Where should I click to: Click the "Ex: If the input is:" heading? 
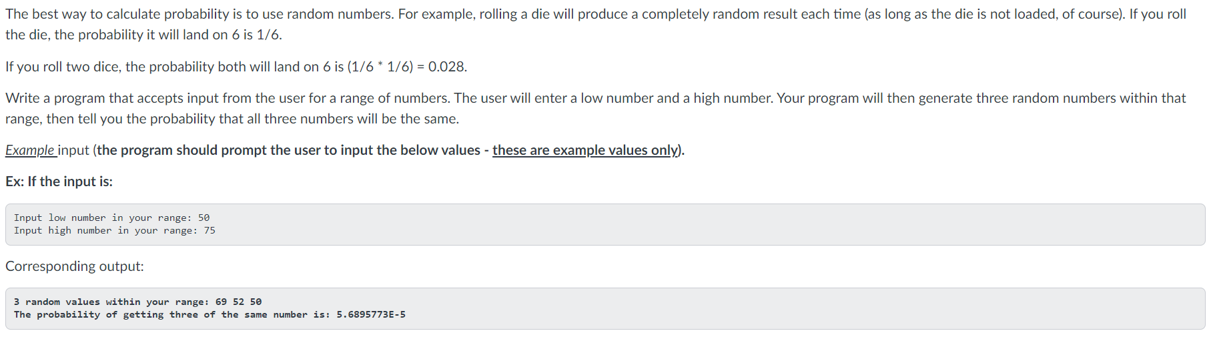click(59, 182)
